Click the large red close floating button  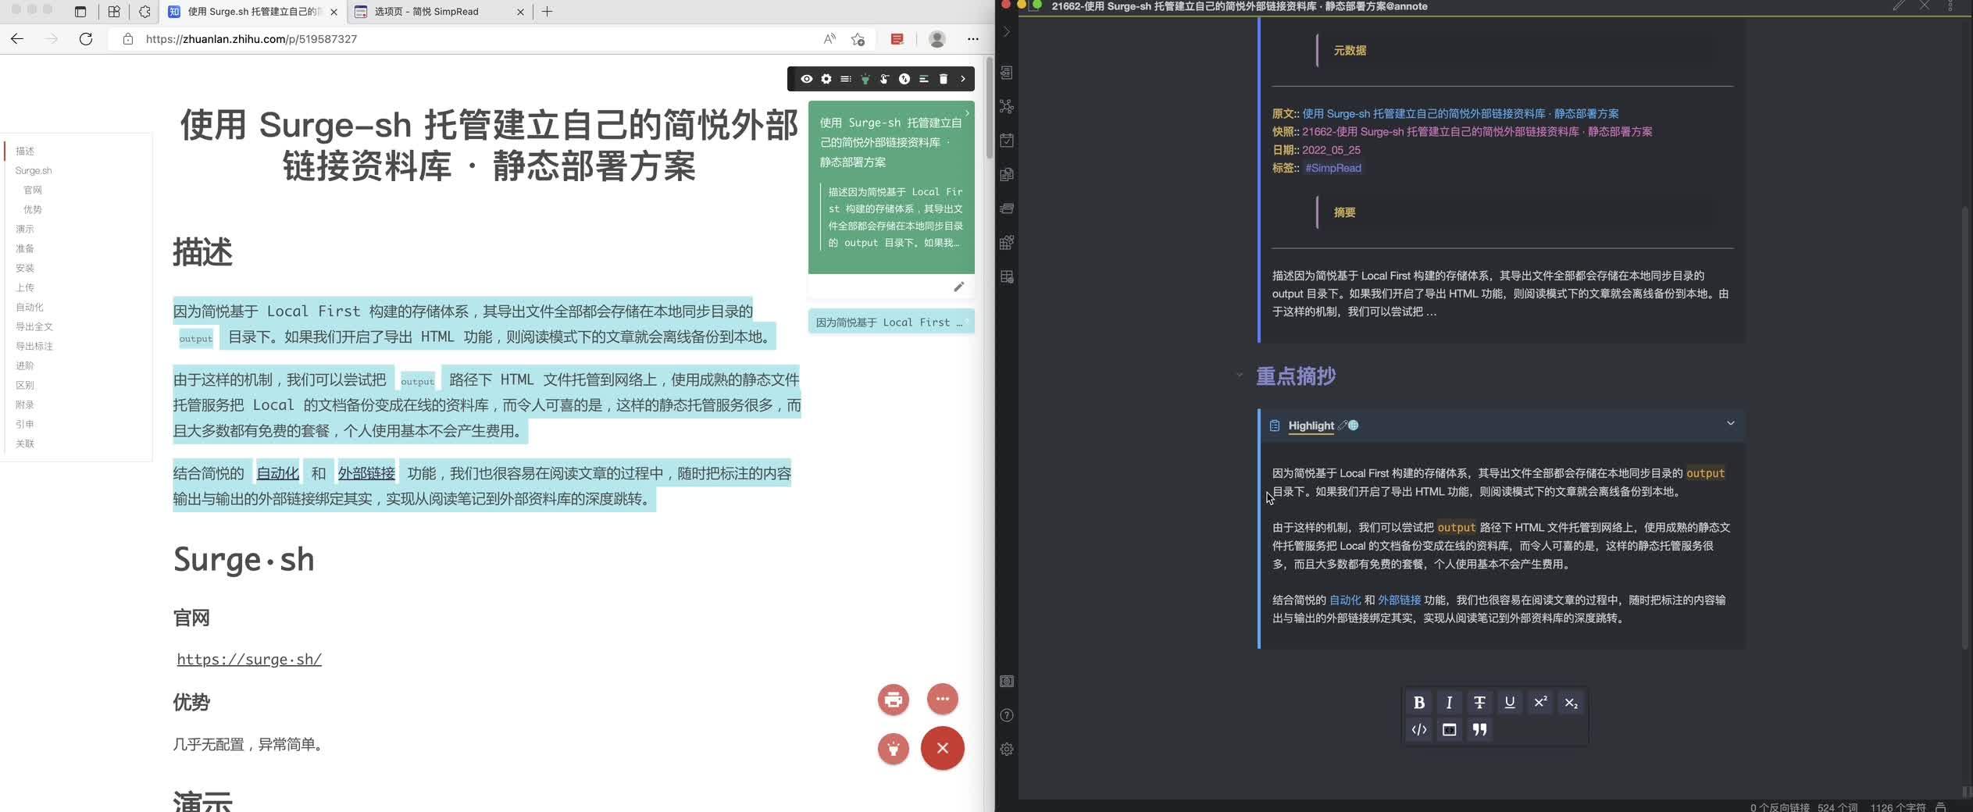click(942, 748)
